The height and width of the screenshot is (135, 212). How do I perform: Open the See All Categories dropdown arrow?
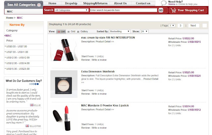click(39, 5)
